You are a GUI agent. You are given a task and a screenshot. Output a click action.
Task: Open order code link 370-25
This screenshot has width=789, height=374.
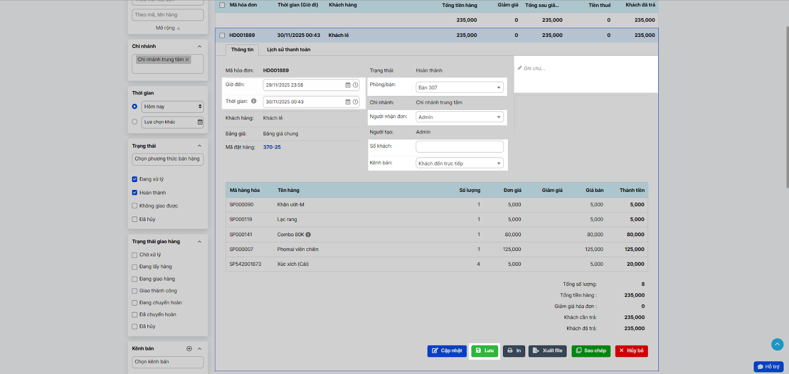pyautogui.click(x=272, y=147)
